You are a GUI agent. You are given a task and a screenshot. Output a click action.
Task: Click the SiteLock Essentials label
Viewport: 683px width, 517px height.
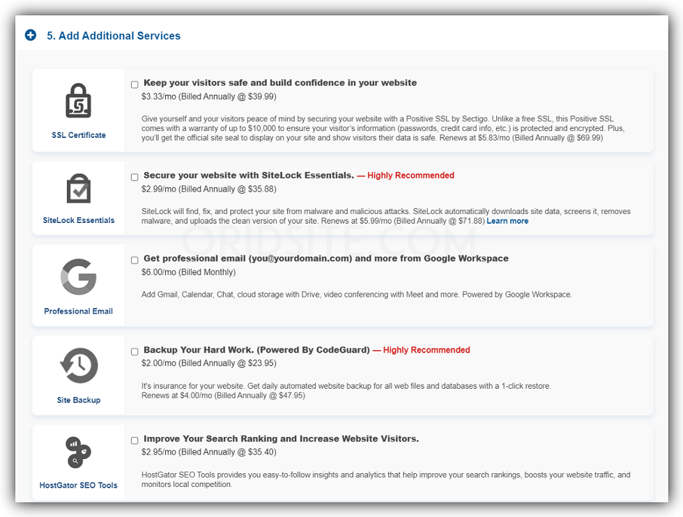78,220
